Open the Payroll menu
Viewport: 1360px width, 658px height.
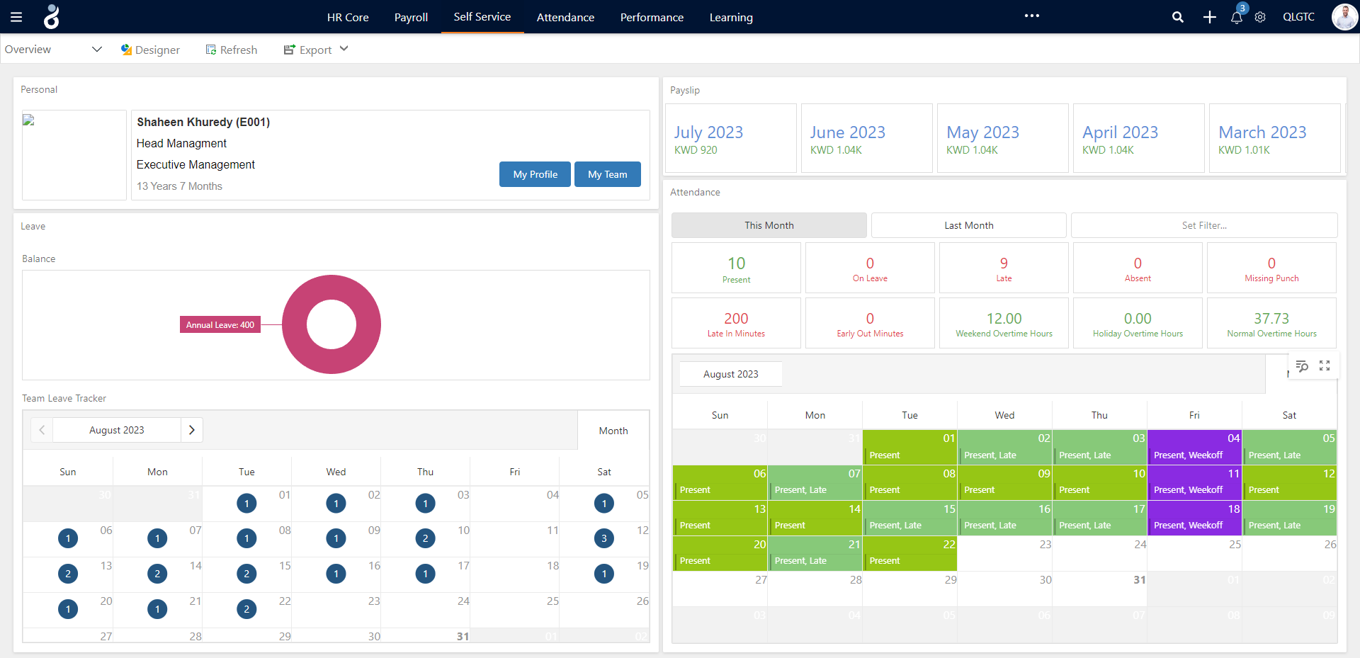[x=410, y=17]
